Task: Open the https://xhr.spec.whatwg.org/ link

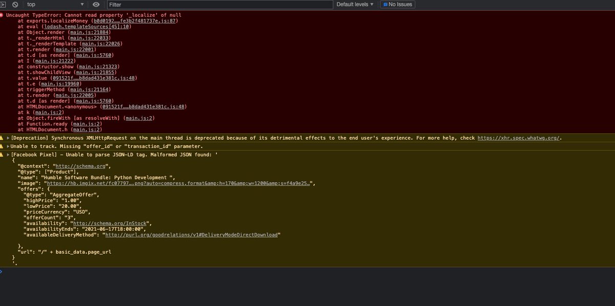Action: tap(519, 138)
